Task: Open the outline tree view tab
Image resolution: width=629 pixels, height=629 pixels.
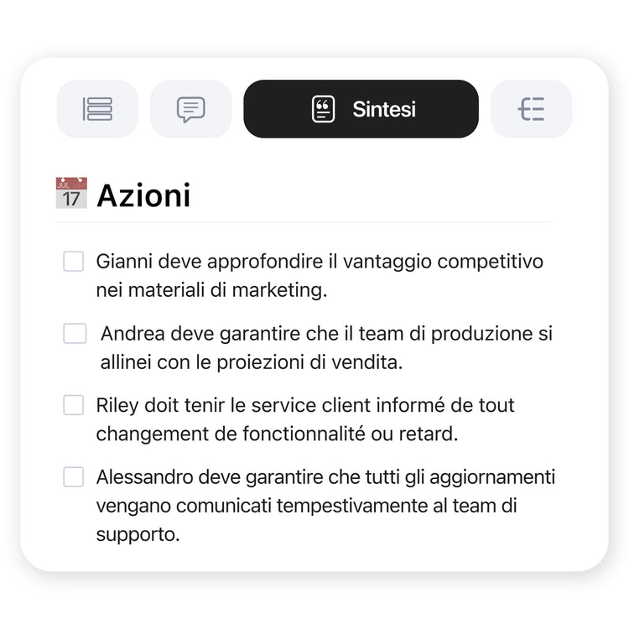Action: click(532, 109)
